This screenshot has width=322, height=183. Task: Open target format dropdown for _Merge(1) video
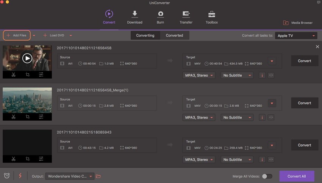pyautogui.click(x=272, y=103)
